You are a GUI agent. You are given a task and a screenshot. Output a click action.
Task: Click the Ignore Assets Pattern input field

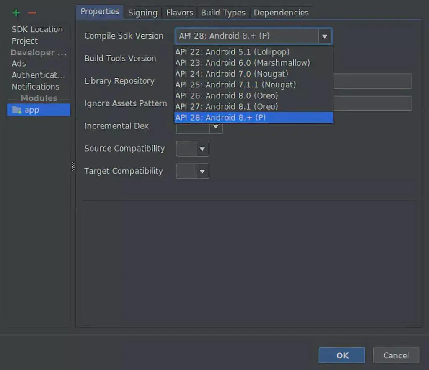372,103
